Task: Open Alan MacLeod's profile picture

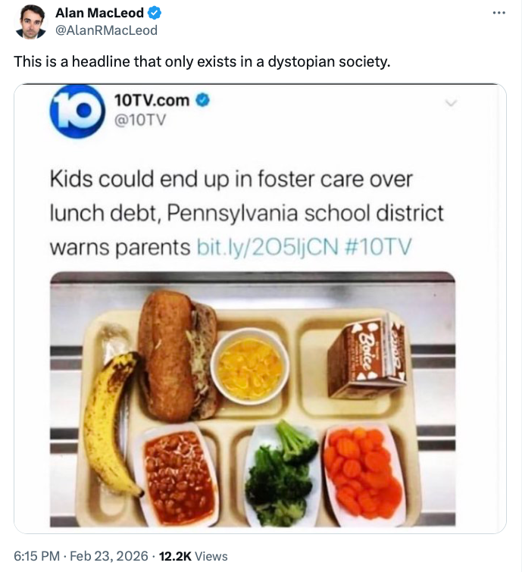Action: [30, 22]
